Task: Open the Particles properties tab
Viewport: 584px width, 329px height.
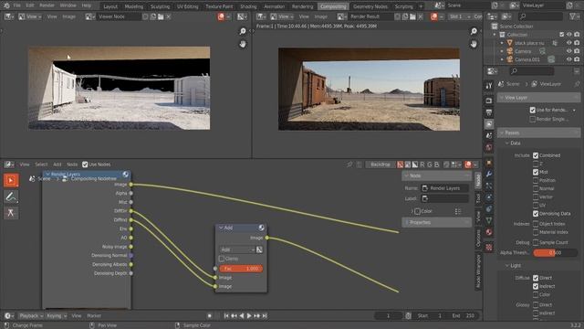Action: click(x=489, y=186)
